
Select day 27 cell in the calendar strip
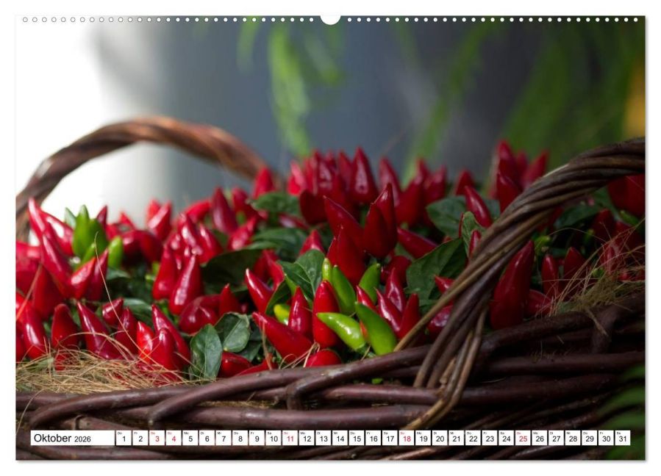557,438
